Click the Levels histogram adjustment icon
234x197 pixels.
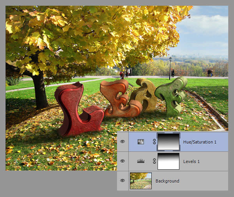point(141,161)
